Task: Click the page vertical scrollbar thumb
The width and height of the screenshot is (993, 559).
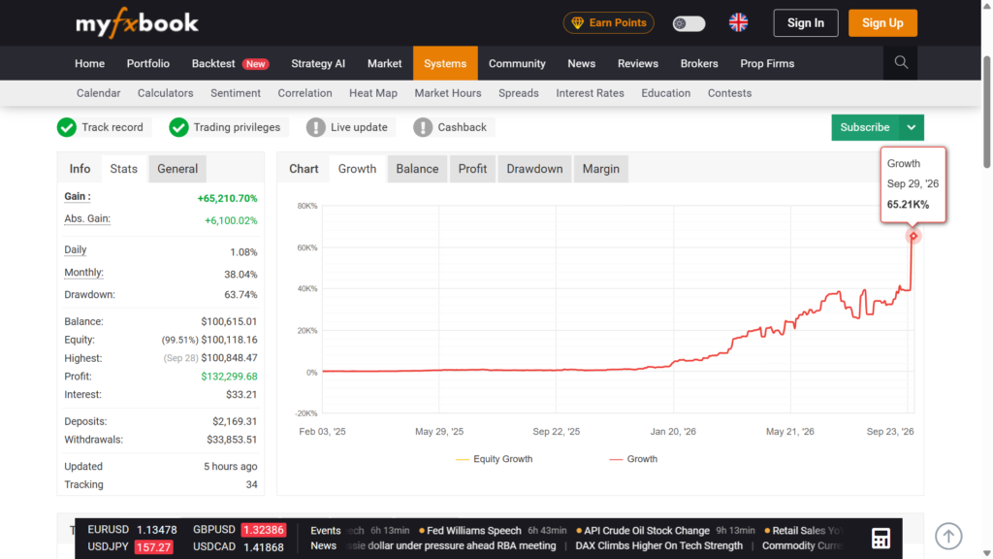Action: click(x=986, y=113)
